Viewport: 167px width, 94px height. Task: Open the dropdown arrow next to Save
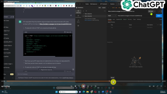tap(155, 11)
